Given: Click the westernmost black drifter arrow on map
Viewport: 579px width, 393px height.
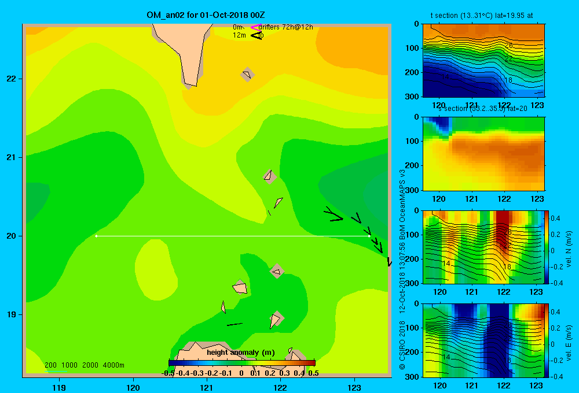Looking at the screenshot, I should (x=333, y=214).
